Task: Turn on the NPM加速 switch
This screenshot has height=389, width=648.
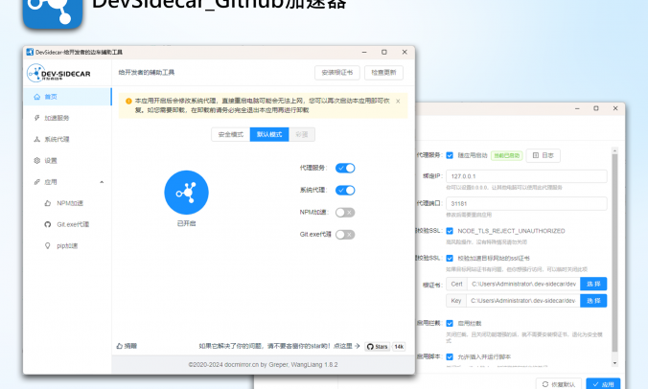Action: pyautogui.click(x=345, y=213)
